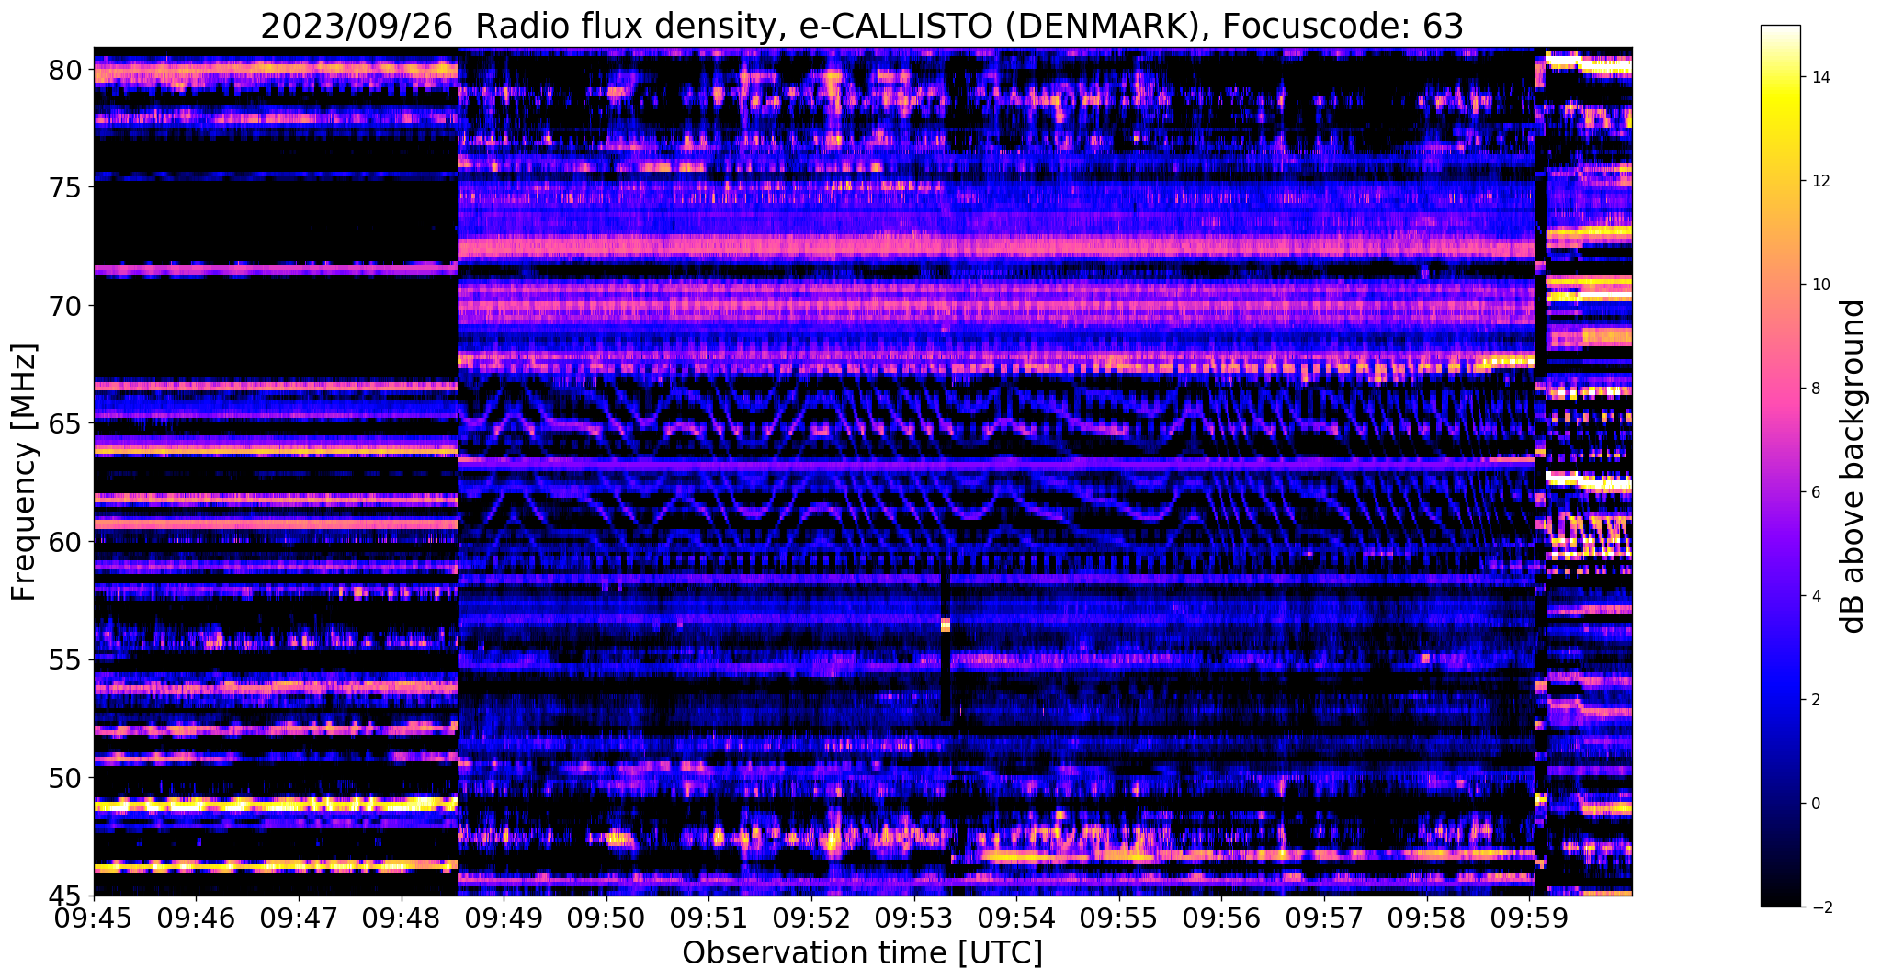Click the 09:56 time tick label

coord(1221,918)
